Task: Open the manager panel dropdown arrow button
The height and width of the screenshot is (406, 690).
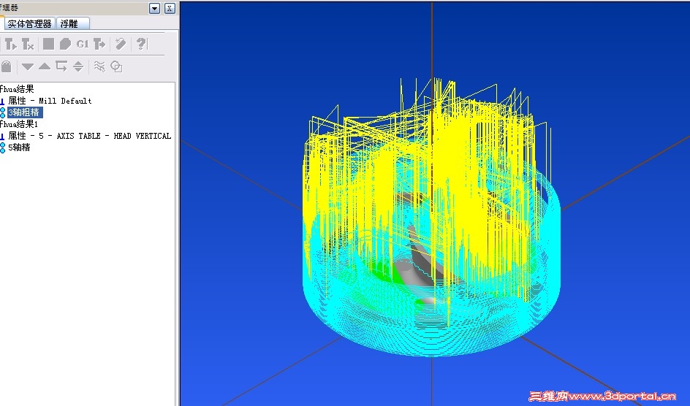Action: (x=154, y=8)
